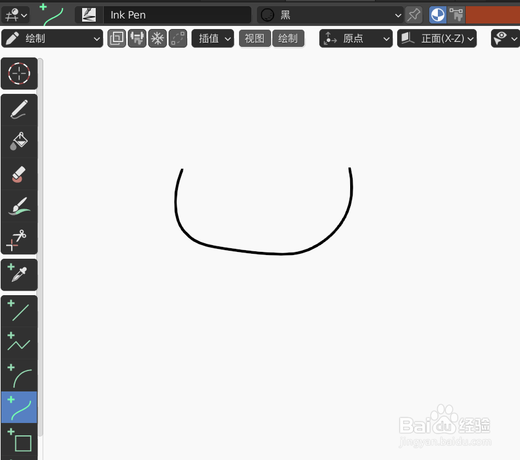Open the 绘制 menu

tap(288, 38)
